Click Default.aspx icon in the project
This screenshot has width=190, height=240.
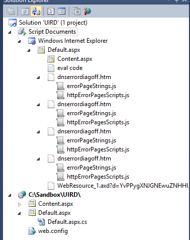click(x=32, y=213)
